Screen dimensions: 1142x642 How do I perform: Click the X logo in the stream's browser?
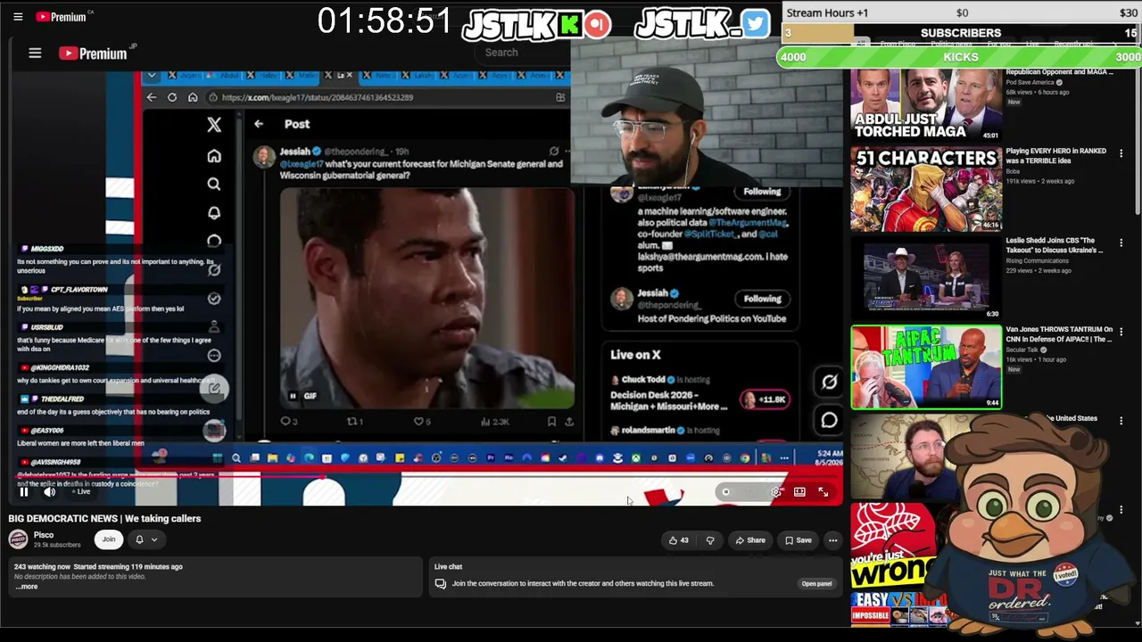pos(214,126)
